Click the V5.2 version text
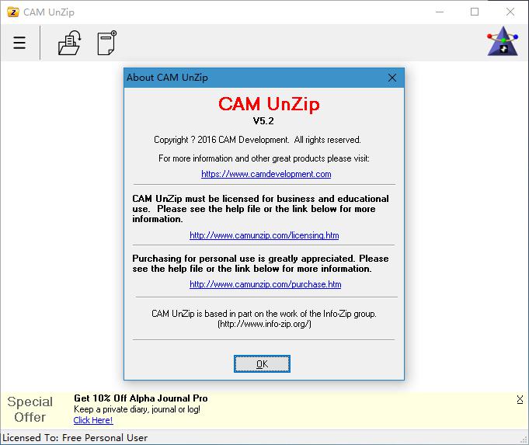Viewport: 529px width, 445px height. click(x=263, y=121)
